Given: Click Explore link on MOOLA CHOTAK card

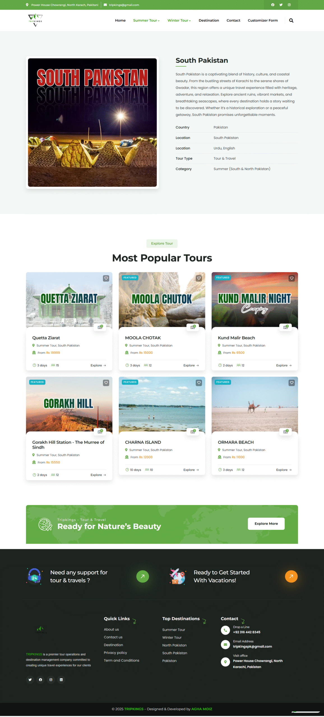Looking at the screenshot, I should (x=191, y=365).
